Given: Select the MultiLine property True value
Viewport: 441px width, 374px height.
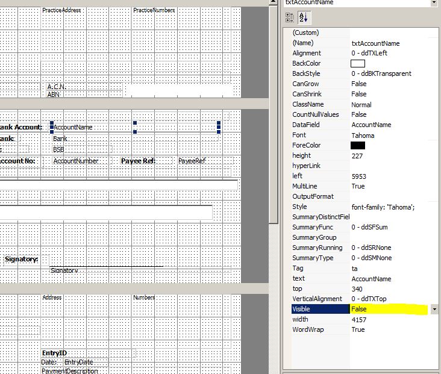Looking at the screenshot, I should click(x=358, y=187).
